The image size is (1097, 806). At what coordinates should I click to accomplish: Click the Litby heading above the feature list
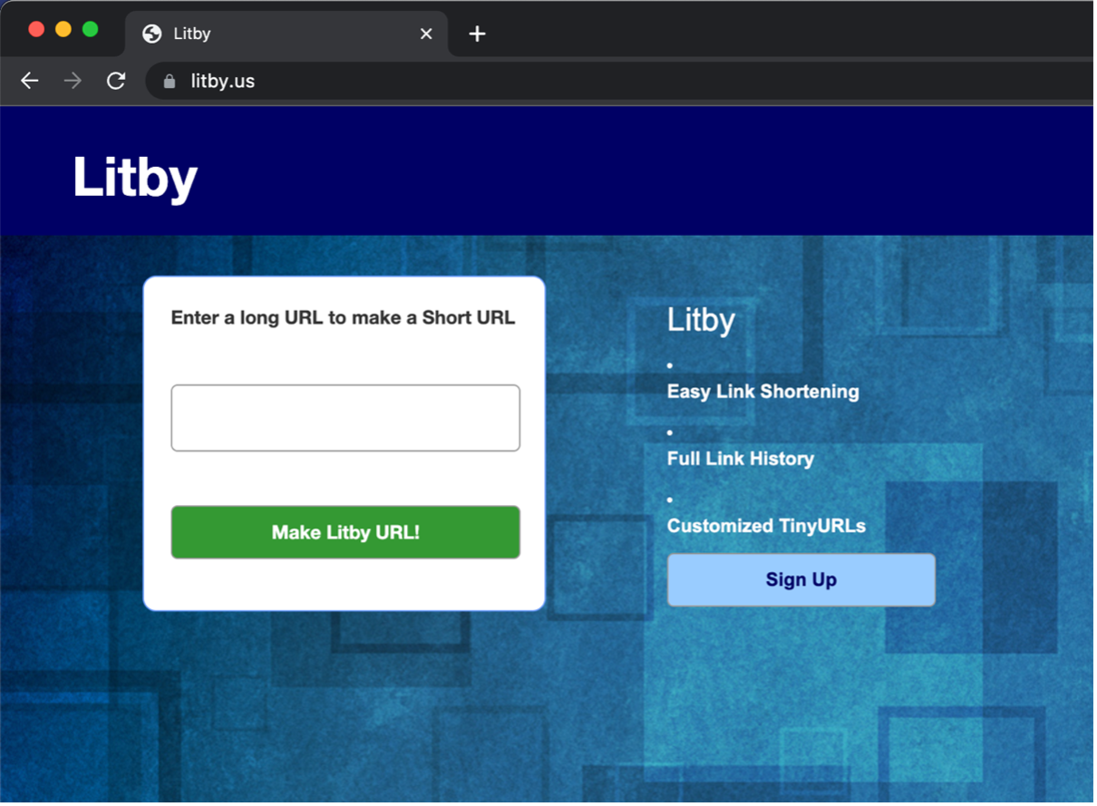click(x=701, y=319)
